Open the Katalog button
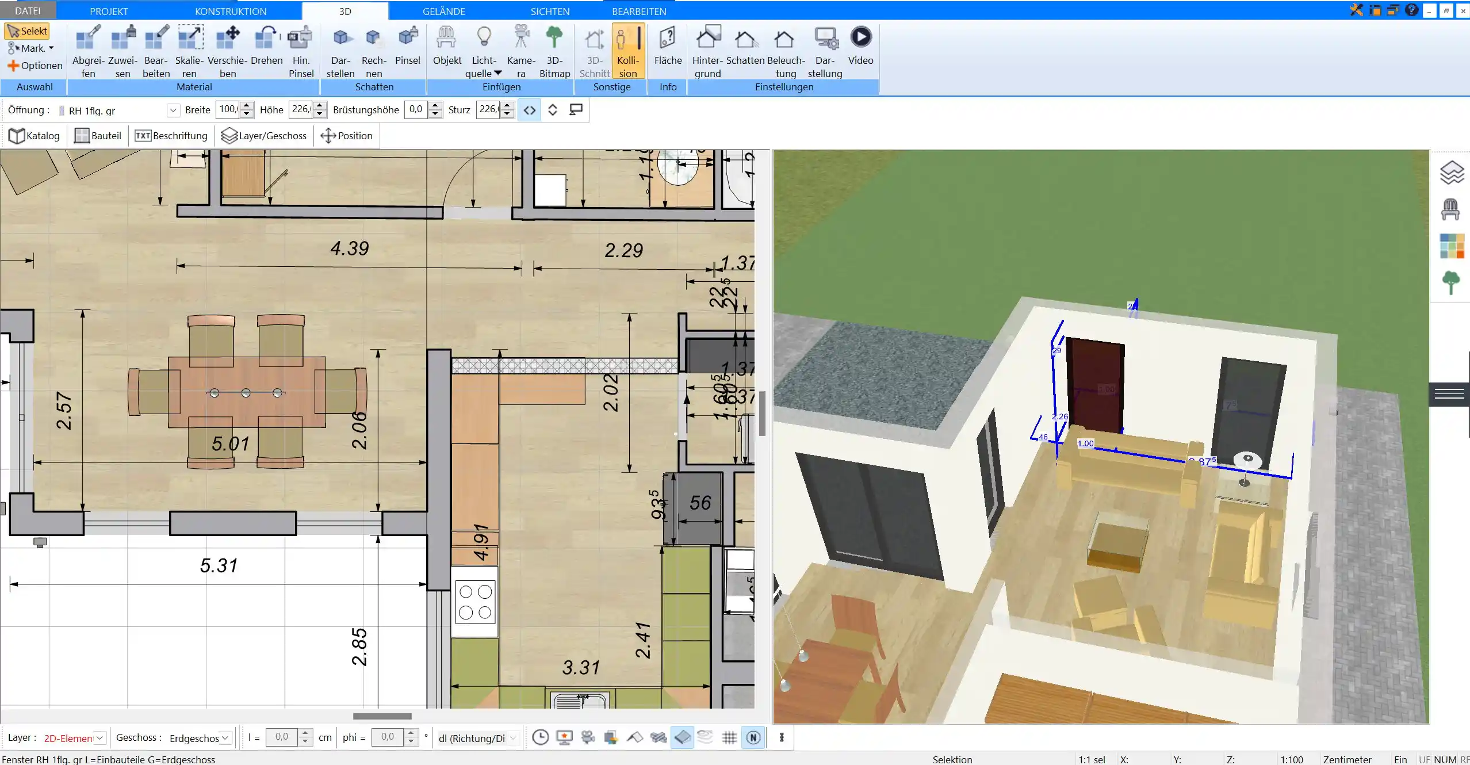The width and height of the screenshot is (1470, 765). [x=35, y=136]
